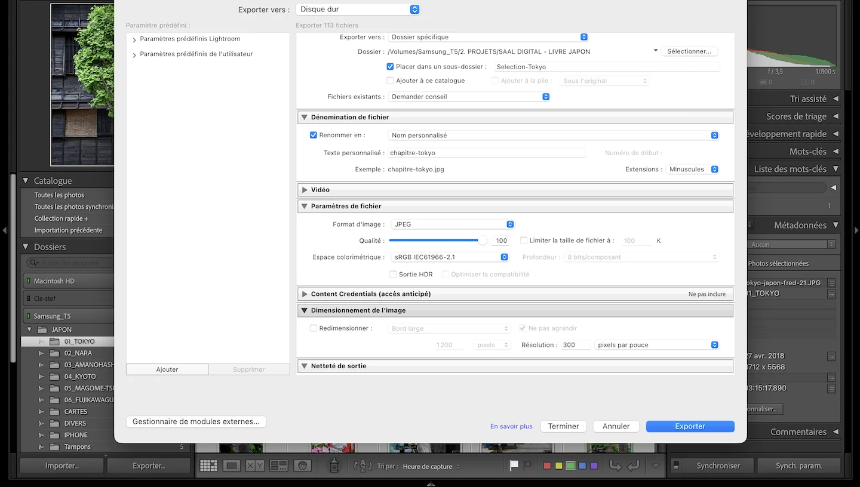Open Survey view icon
860x487 pixels.
point(279,466)
